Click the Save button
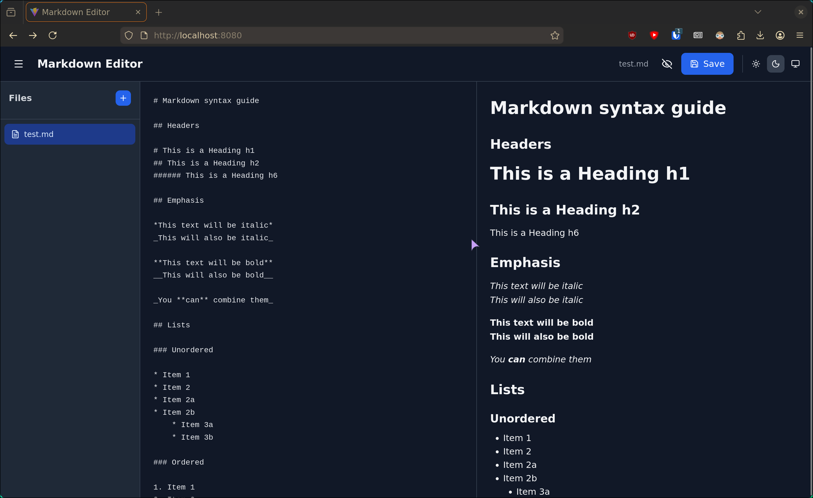 point(707,64)
